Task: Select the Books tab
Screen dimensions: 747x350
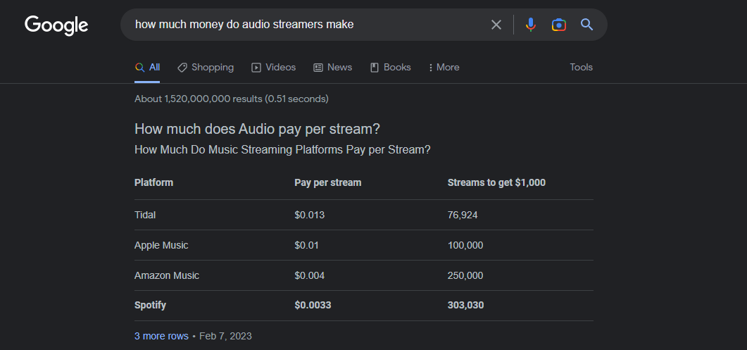Action: tap(390, 68)
